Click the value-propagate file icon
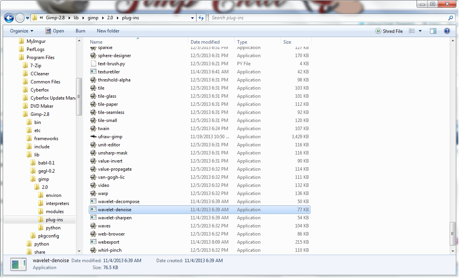 pos(93,169)
